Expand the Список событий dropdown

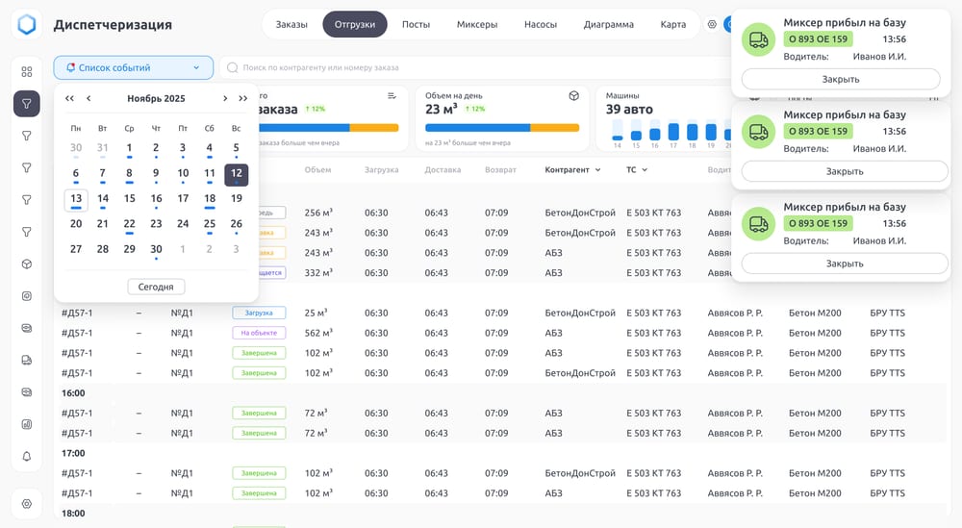click(134, 67)
